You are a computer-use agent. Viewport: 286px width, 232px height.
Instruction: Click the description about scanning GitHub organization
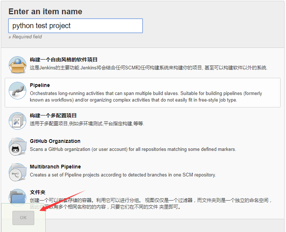pos(133,149)
